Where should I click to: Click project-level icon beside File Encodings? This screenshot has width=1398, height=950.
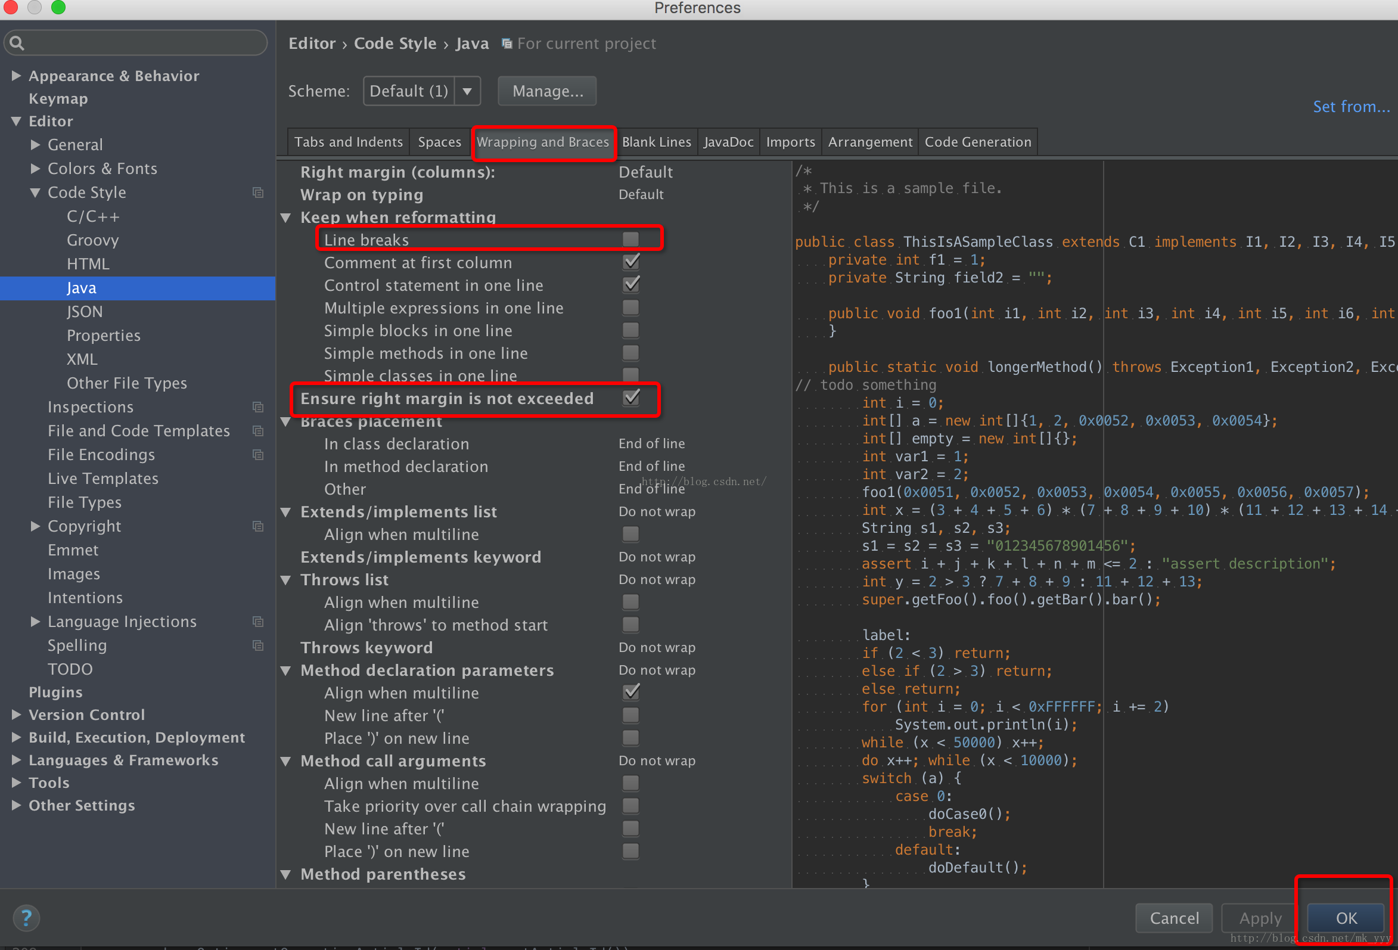(258, 455)
